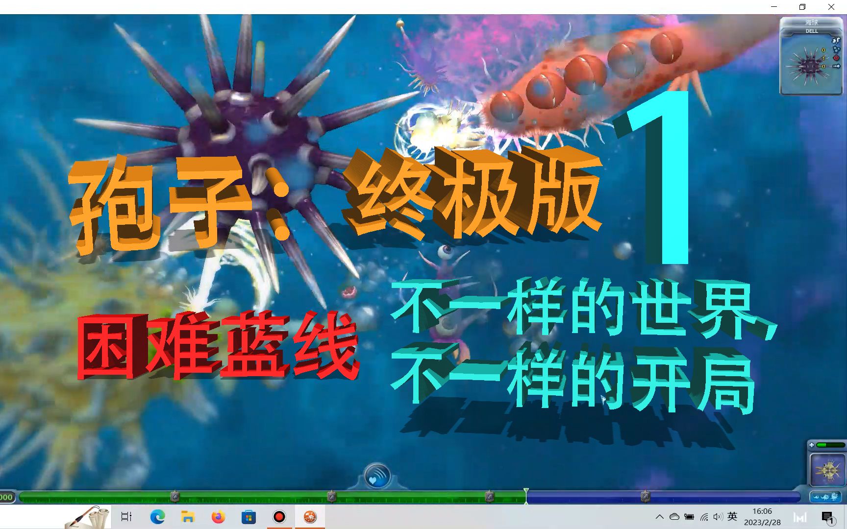Switch to the Spore game taskbar icon
Image resolution: width=847 pixels, height=529 pixels.
pos(310,517)
